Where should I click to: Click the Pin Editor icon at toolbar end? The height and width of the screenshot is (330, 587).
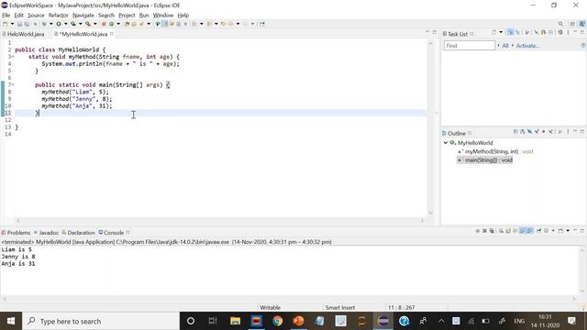[x=262, y=24]
